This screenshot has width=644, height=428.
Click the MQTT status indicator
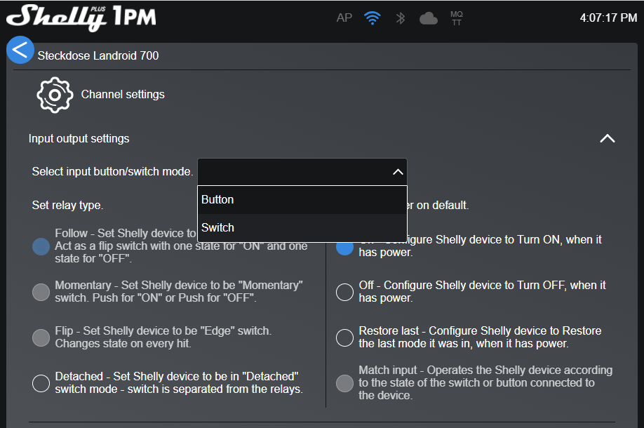[457, 18]
